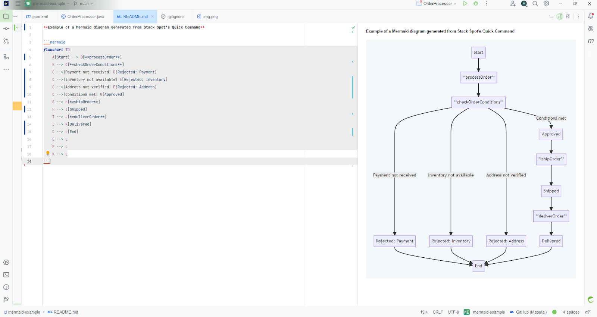Click line number 12 in the gutter
The height and width of the screenshot is (317, 597).
pyautogui.click(x=29, y=109)
